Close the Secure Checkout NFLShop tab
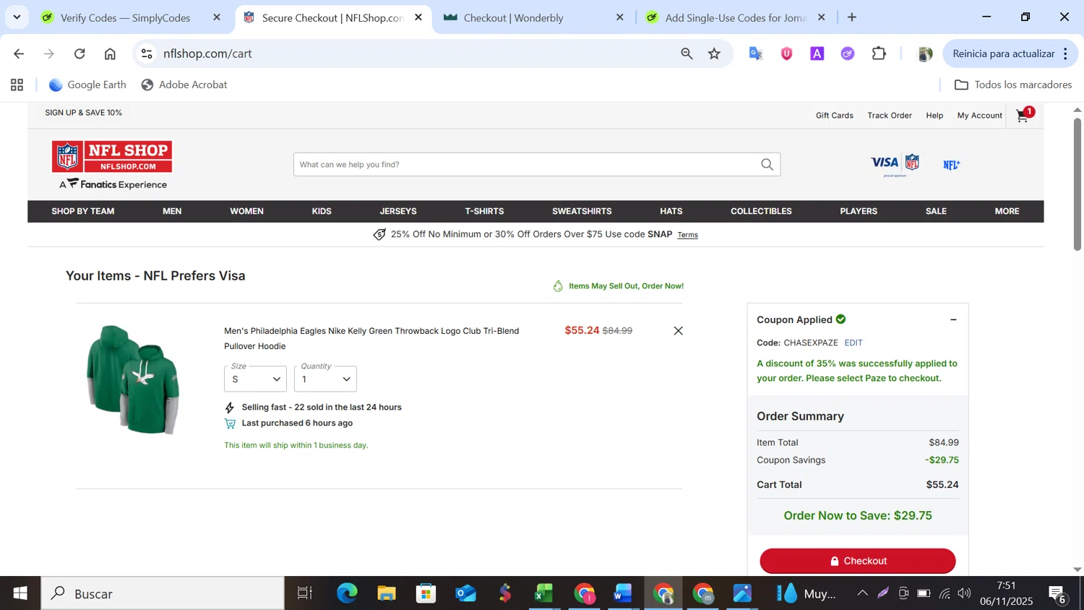 tap(418, 17)
